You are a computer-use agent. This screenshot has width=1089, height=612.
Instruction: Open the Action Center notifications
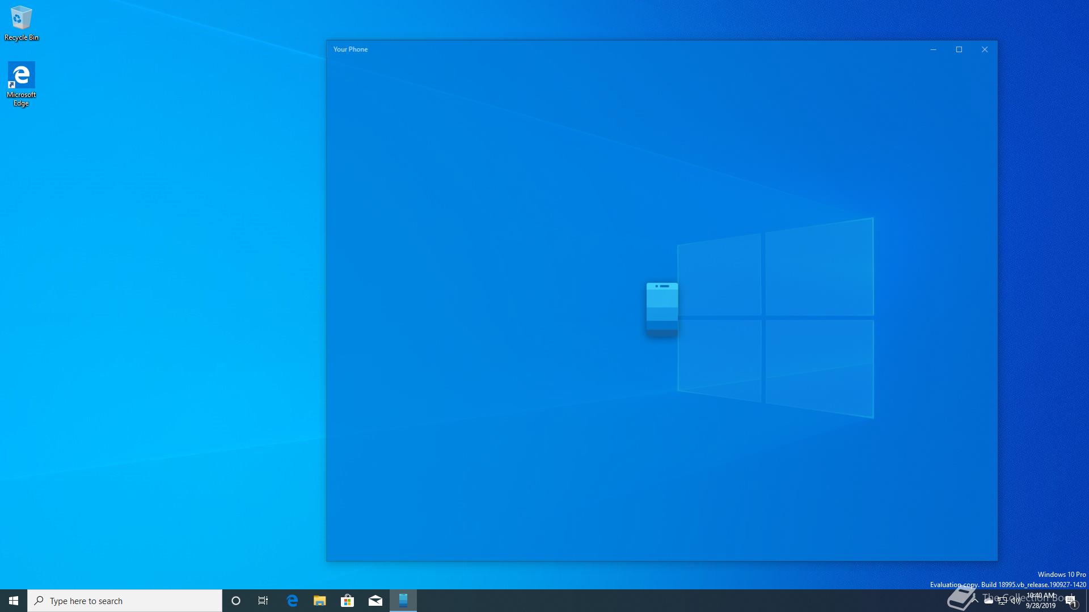[1071, 601]
